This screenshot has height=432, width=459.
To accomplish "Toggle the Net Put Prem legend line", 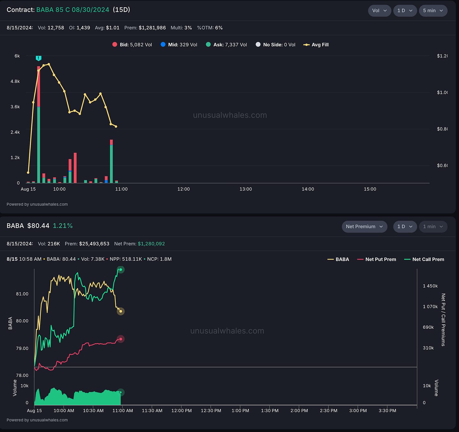I will pos(377,259).
